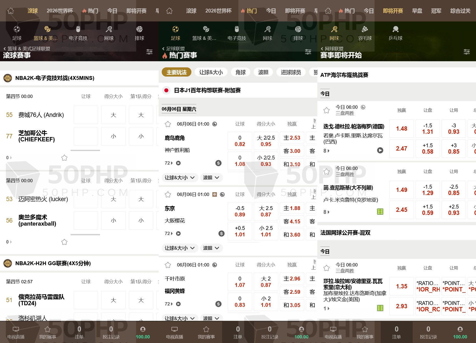Switch to the 2026世界杯 tab in middle panel
Screen dimensions: 476x343
tap(218, 11)
